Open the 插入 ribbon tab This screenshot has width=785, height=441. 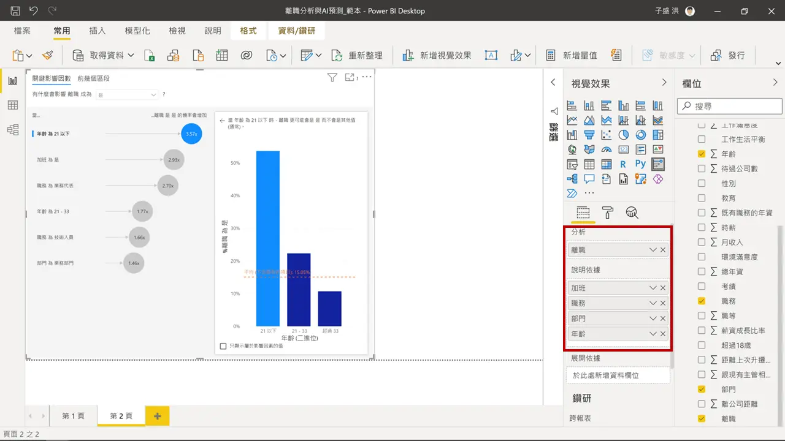[x=98, y=31]
